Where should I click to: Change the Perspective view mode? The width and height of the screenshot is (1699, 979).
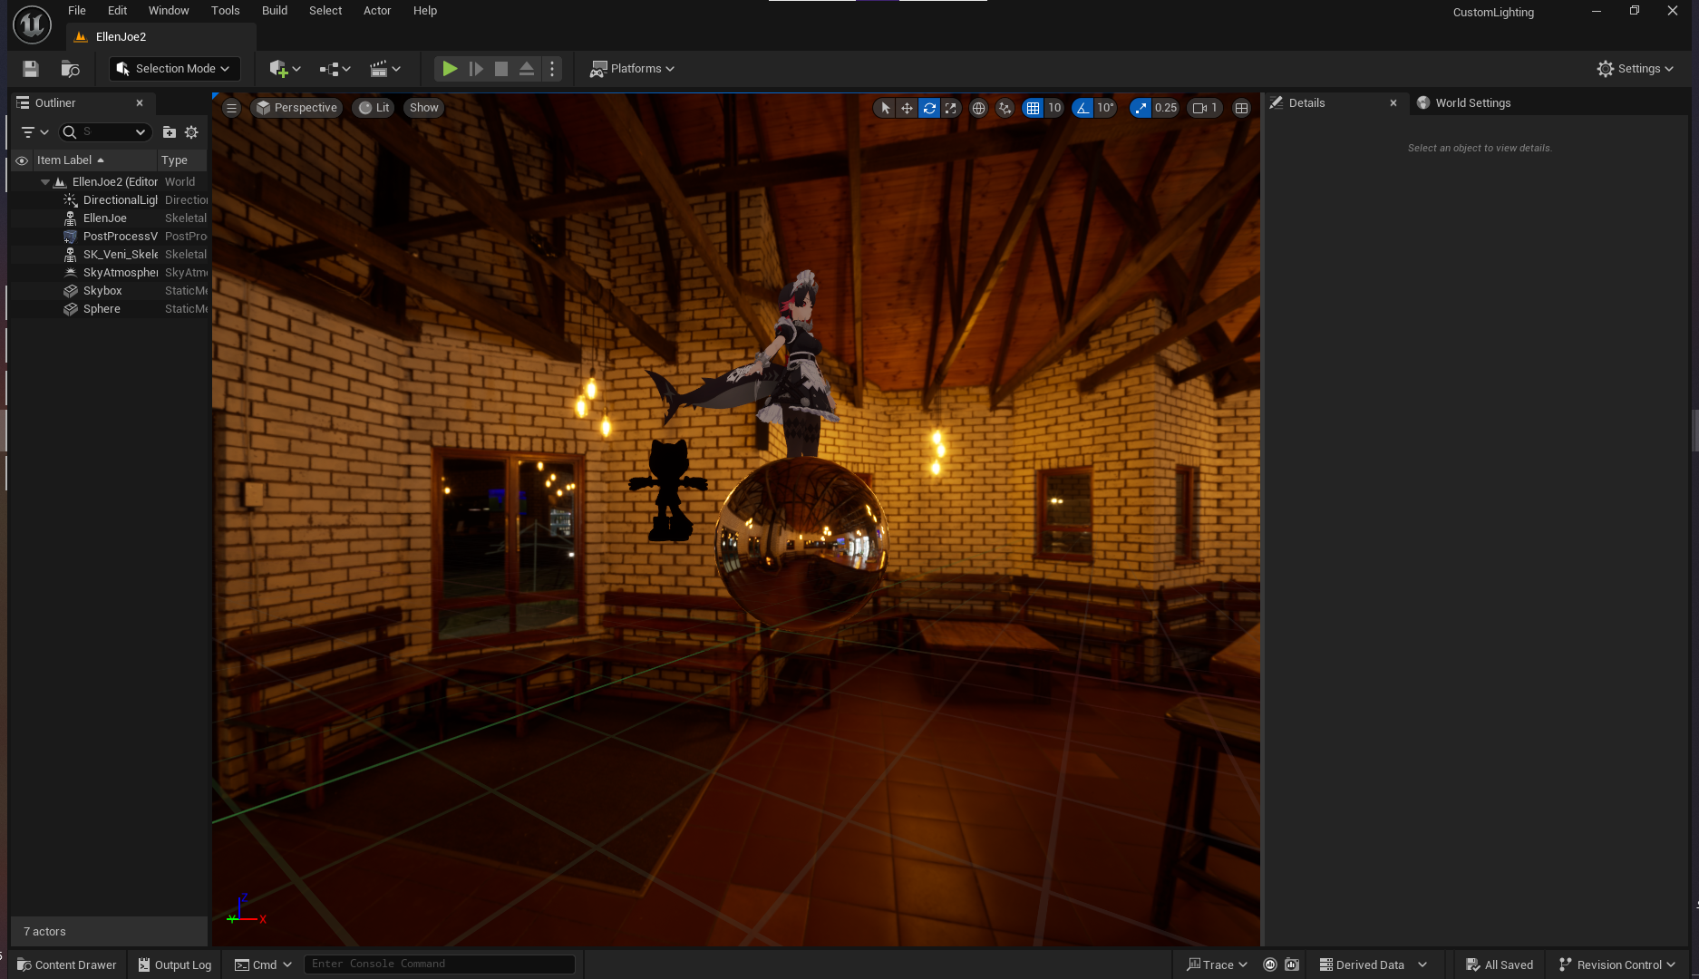pos(296,108)
